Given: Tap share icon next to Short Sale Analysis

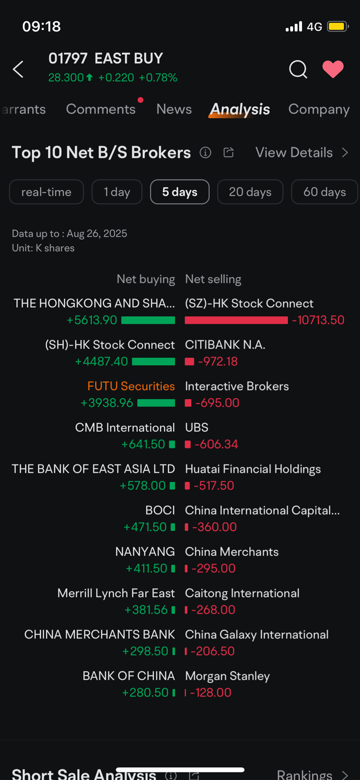Looking at the screenshot, I should pos(195,775).
